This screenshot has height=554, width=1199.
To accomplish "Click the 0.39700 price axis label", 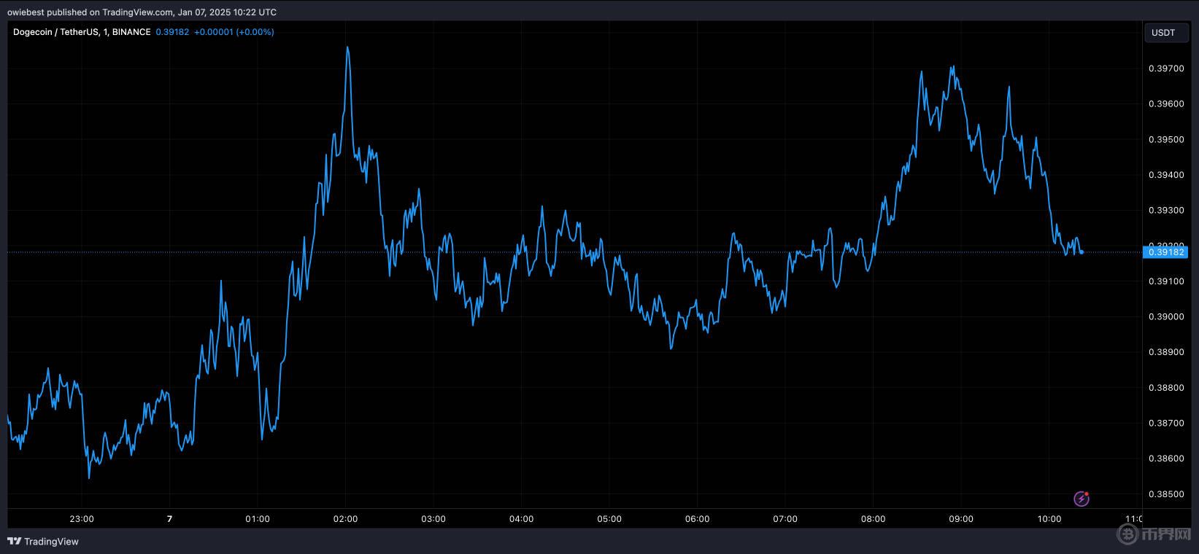I will point(1165,69).
